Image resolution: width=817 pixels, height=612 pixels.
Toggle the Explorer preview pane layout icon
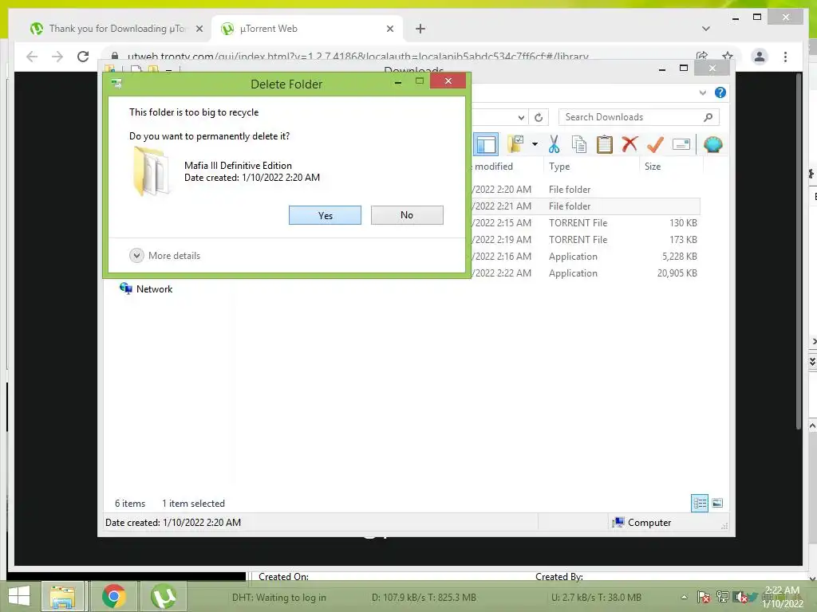click(486, 144)
